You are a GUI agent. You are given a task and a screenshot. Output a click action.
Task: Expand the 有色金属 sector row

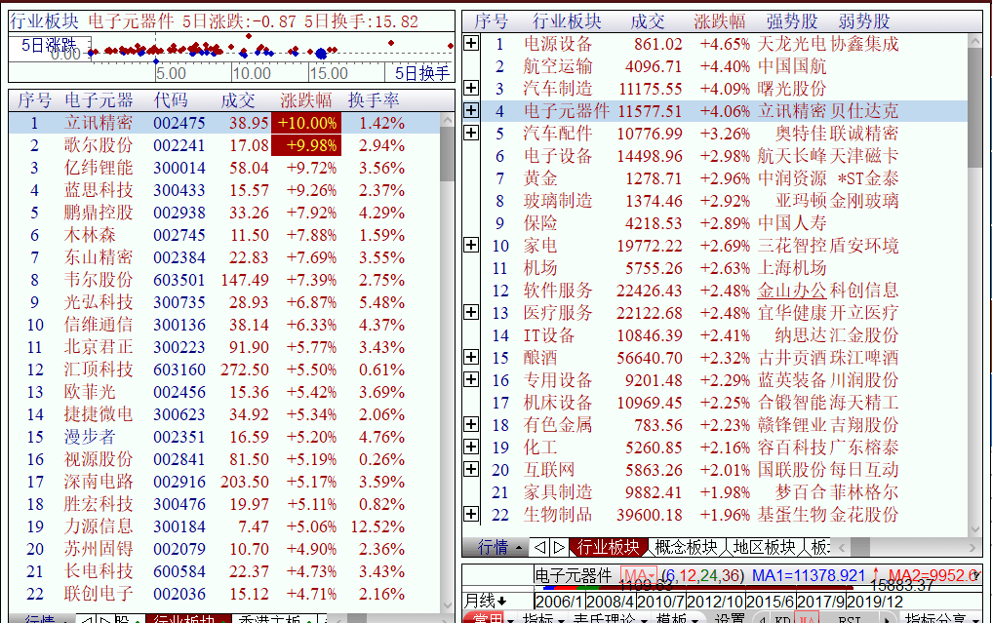471,424
